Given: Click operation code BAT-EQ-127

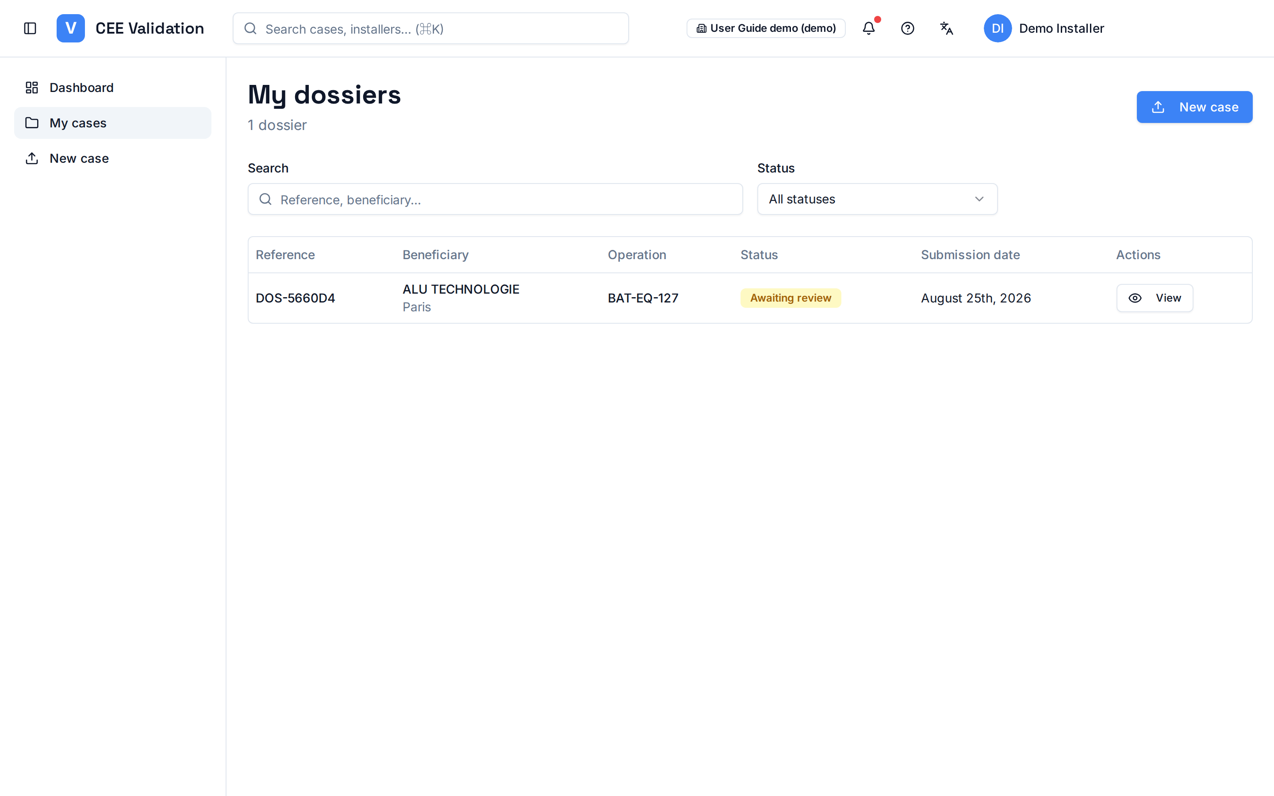Looking at the screenshot, I should (x=643, y=298).
